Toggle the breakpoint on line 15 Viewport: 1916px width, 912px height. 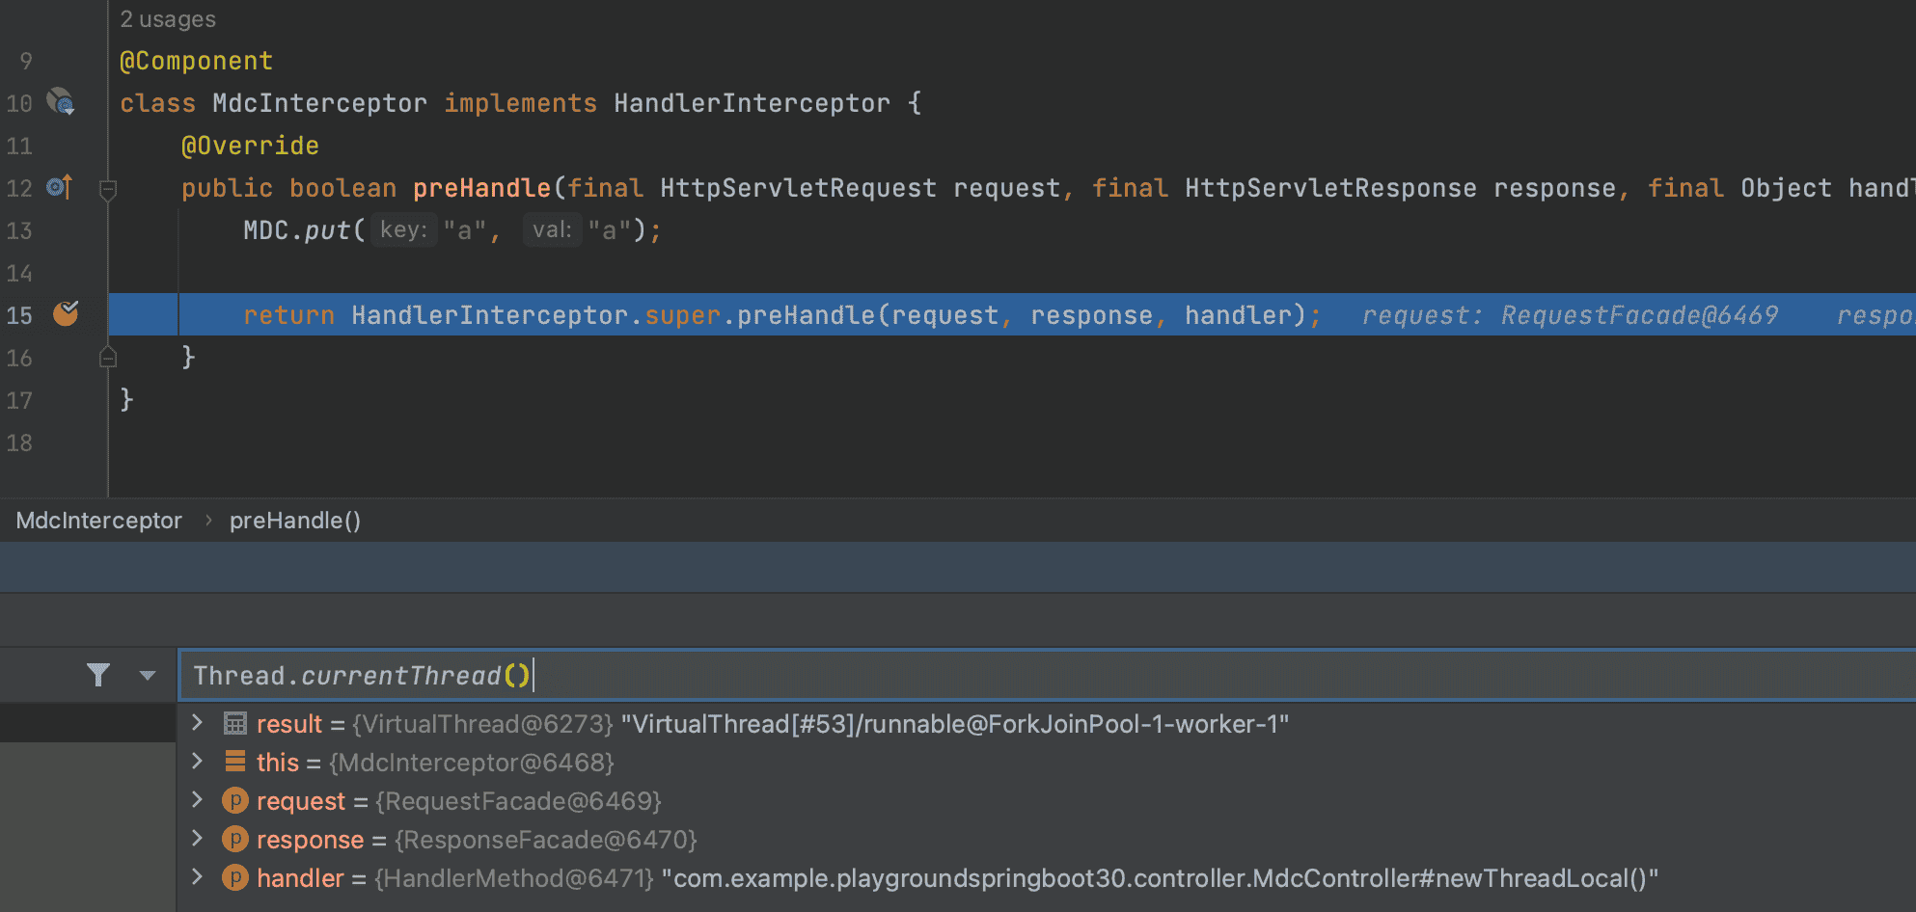66,313
